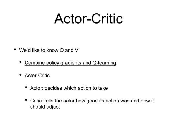177x133 pixels.
Task: Click the bullet before "Actor: decides"
Action: click(x=26, y=87)
